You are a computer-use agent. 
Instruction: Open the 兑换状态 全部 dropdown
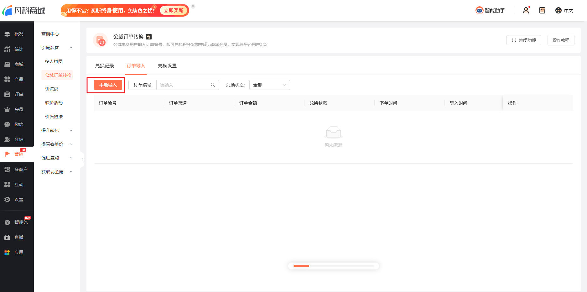coord(269,85)
